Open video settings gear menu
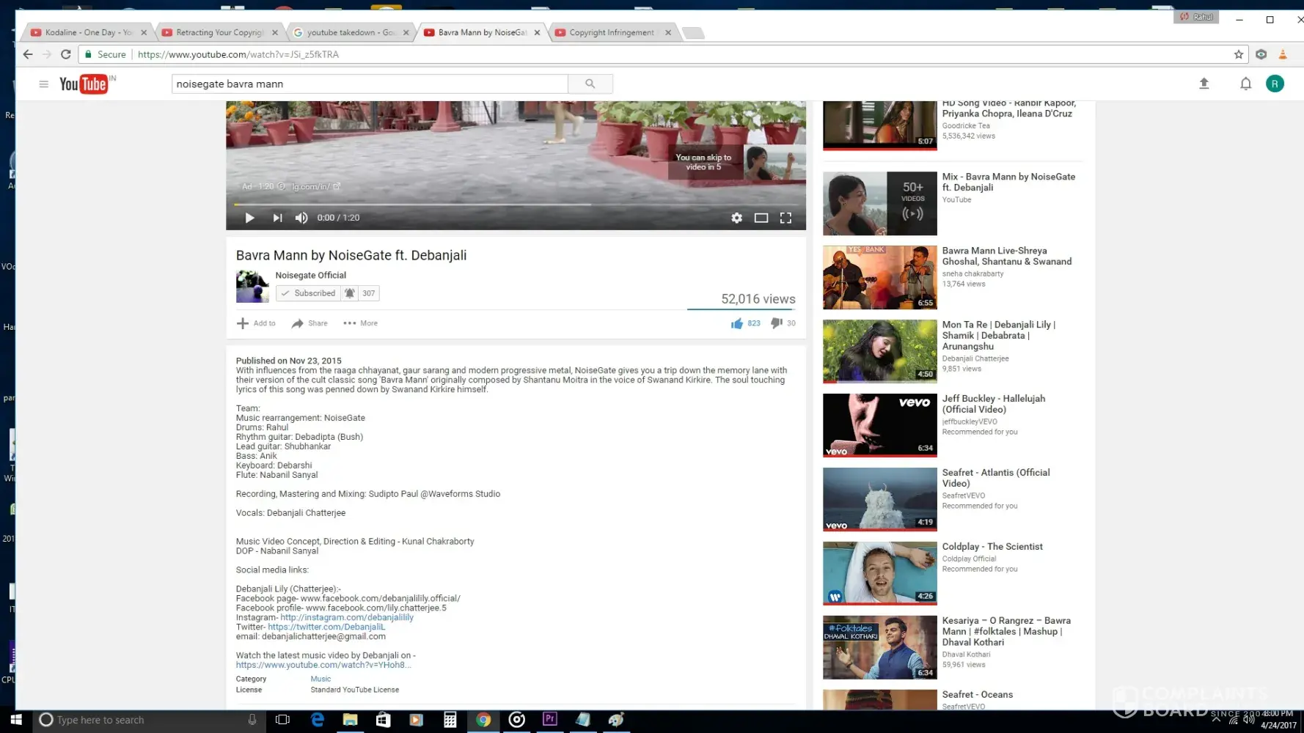1304x733 pixels. click(x=736, y=218)
